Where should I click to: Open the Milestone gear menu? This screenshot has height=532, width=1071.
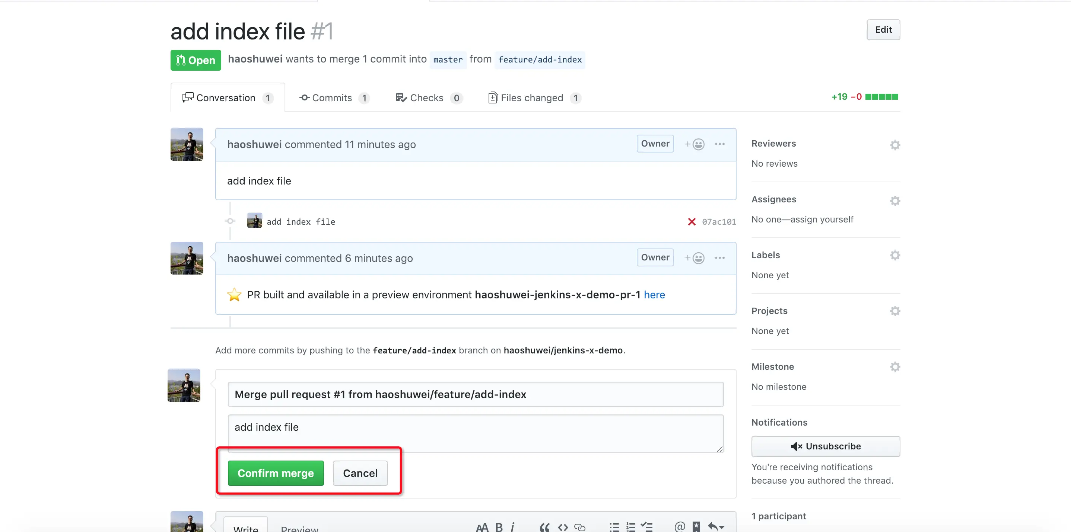click(x=895, y=367)
